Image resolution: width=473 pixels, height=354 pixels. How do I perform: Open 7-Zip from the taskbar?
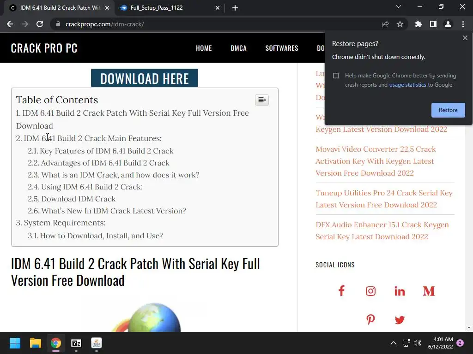tap(76, 343)
